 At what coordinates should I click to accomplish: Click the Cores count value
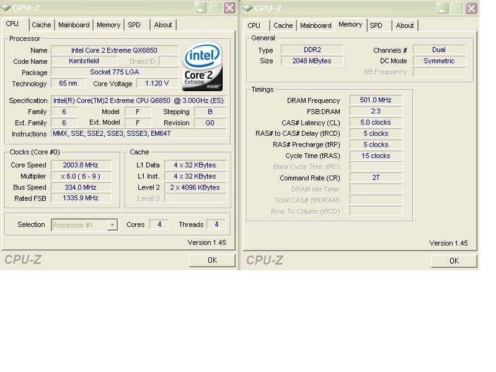[x=159, y=224]
